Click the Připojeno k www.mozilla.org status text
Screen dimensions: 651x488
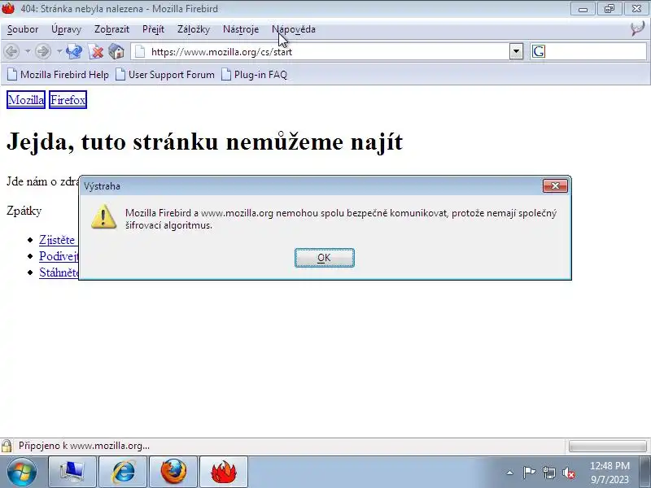[85, 446]
